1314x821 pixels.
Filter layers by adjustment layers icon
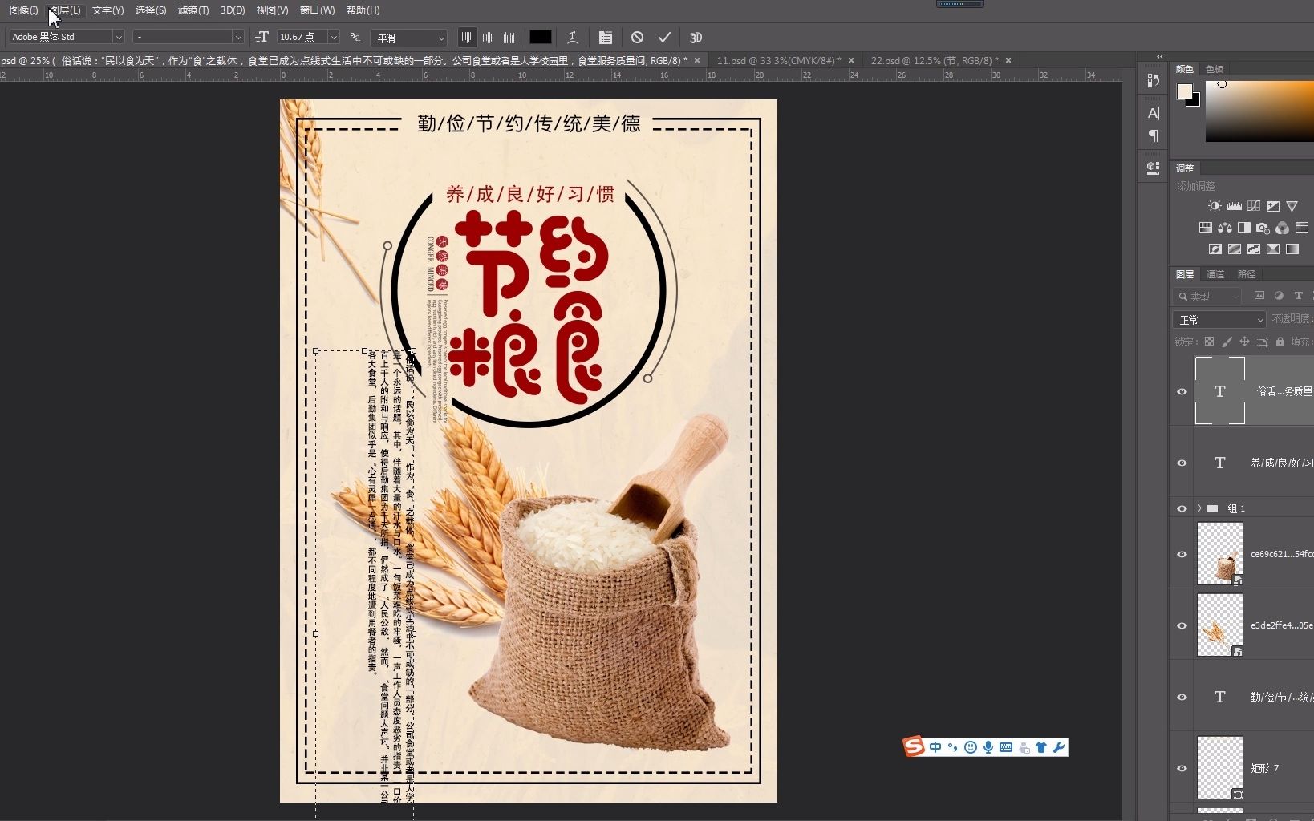pyautogui.click(x=1279, y=296)
